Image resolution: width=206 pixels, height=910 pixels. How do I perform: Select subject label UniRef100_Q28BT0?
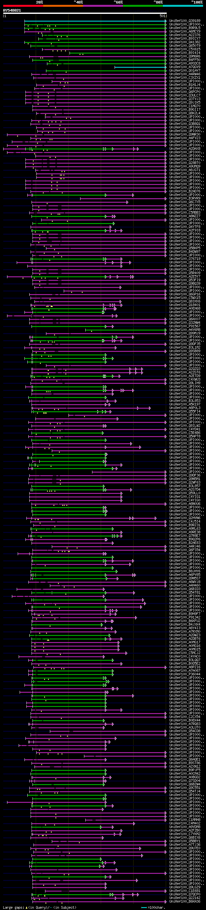[x=184, y=163]
